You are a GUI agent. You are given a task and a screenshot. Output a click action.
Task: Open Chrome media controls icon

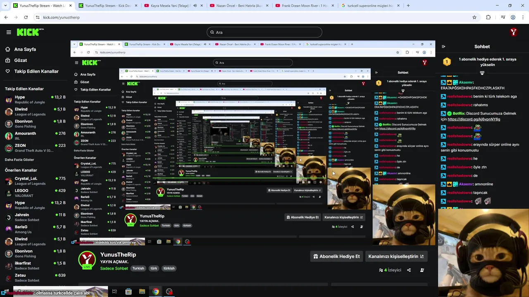[x=503, y=17]
